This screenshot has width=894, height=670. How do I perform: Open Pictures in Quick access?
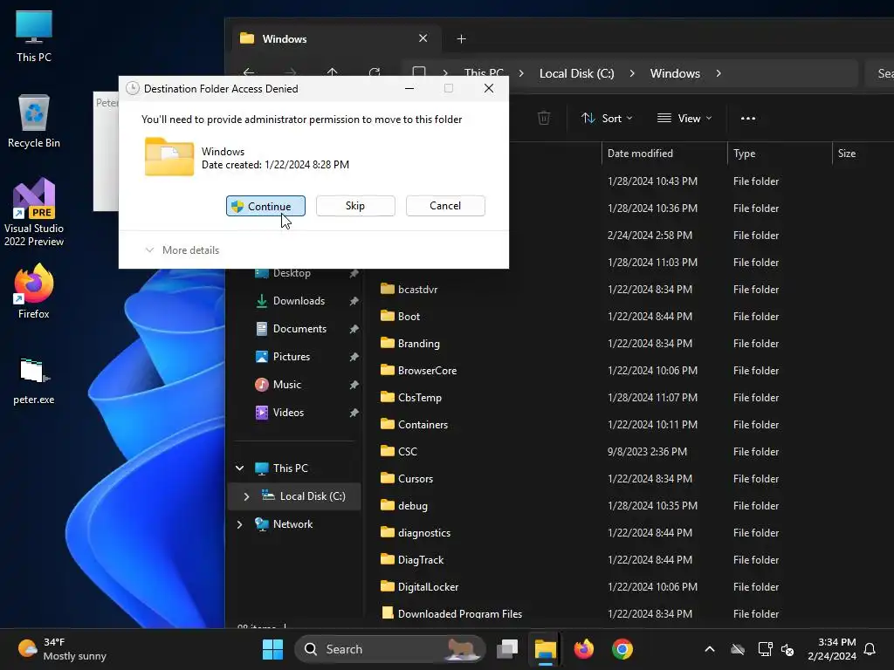click(292, 357)
